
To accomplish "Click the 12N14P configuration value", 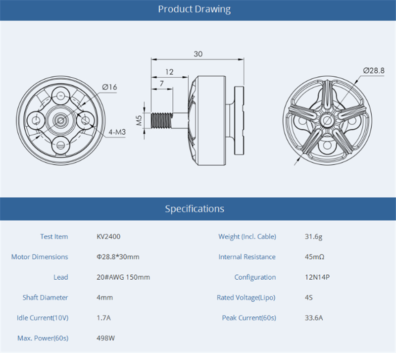I will click(x=317, y=277).
